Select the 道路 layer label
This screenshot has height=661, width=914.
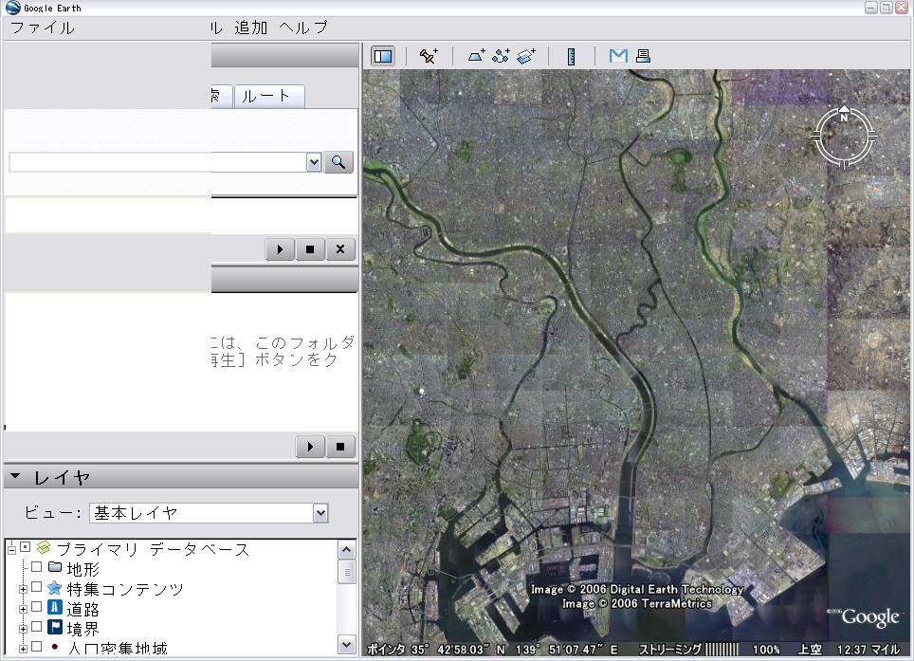[x=82, y=610]
